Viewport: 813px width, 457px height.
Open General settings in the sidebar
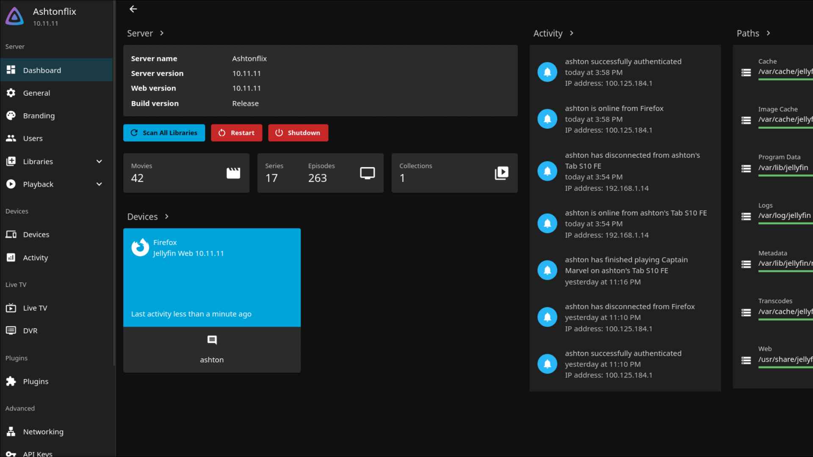click(x=56, y=93)
